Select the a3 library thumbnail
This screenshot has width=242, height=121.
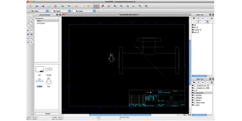(x=40, y=69)
